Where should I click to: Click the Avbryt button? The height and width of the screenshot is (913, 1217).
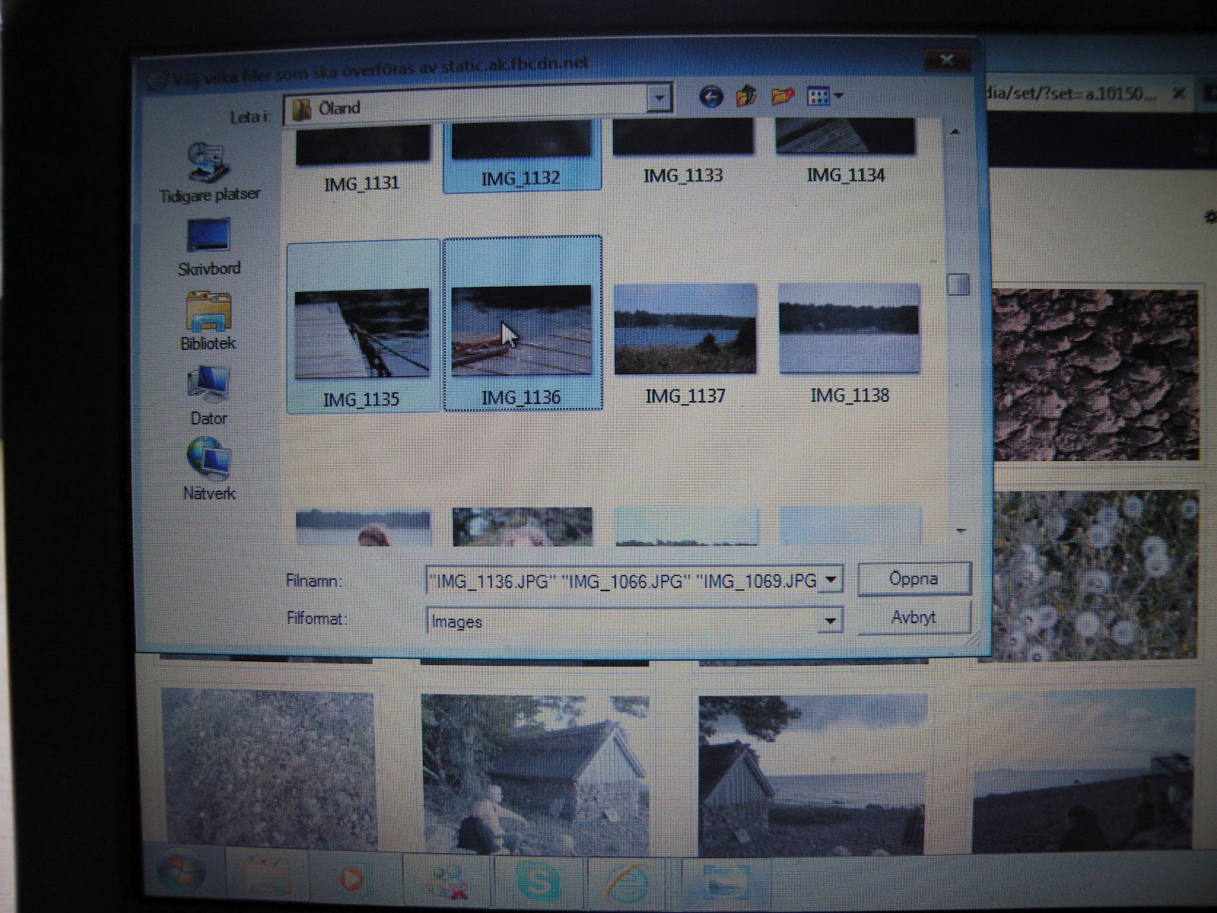point(914,617)
